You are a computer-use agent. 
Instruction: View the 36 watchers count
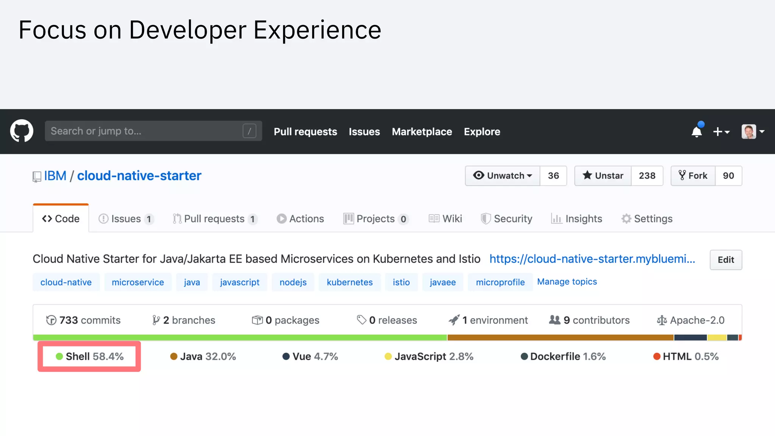(x=553, y=176)
